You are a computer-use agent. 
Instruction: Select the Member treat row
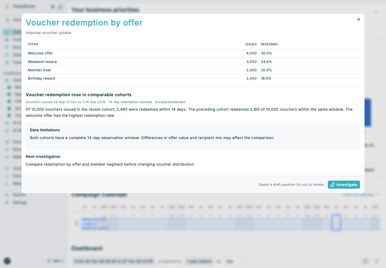(193, 70)
